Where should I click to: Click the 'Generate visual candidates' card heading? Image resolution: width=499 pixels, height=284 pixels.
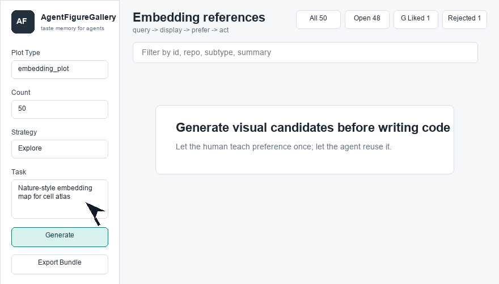pos(313,127)
